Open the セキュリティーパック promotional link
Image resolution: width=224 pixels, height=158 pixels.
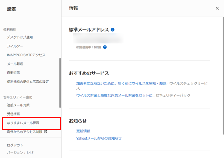[x=114, y=95]
